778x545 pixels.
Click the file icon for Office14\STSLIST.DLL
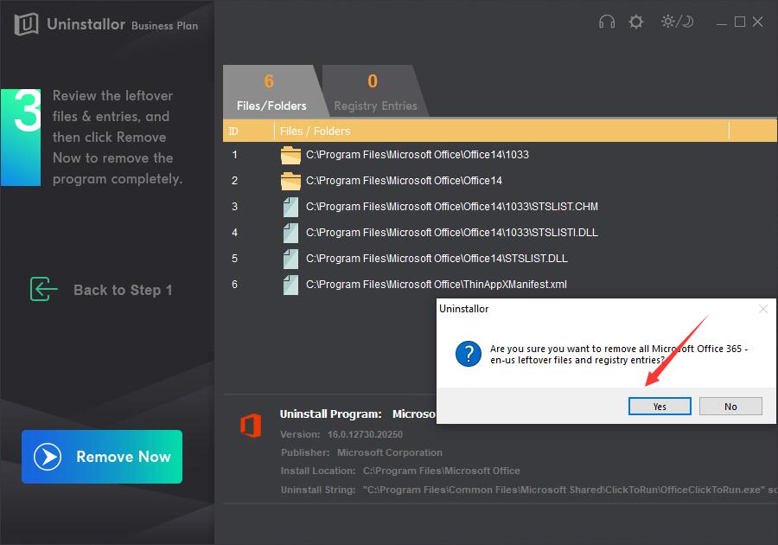point(290,259)
